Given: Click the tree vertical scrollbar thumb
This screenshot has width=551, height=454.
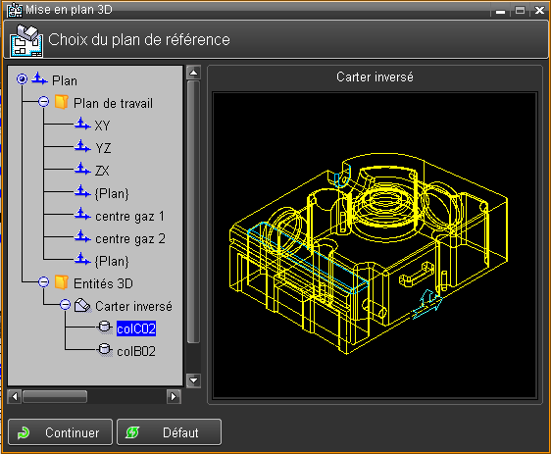Looking at the screenshot, I should click(193, 212).
